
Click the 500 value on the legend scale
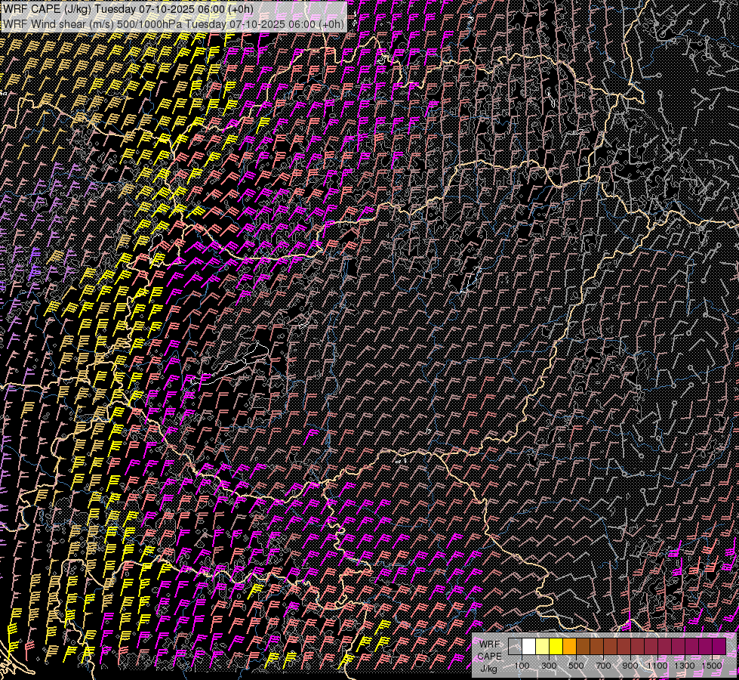point(576,665)
